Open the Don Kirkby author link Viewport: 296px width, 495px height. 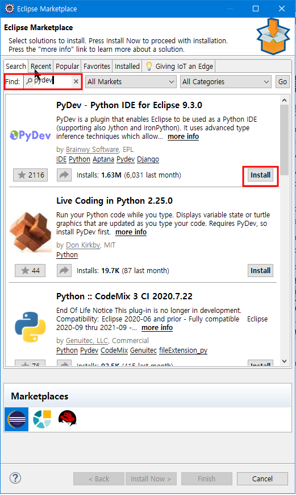coord(83,245)
